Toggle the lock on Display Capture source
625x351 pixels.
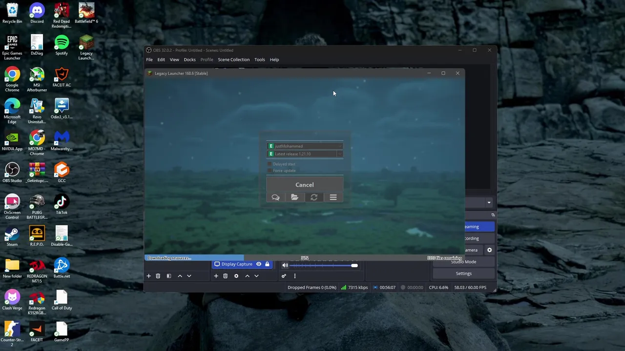click(x=267, y=264)
